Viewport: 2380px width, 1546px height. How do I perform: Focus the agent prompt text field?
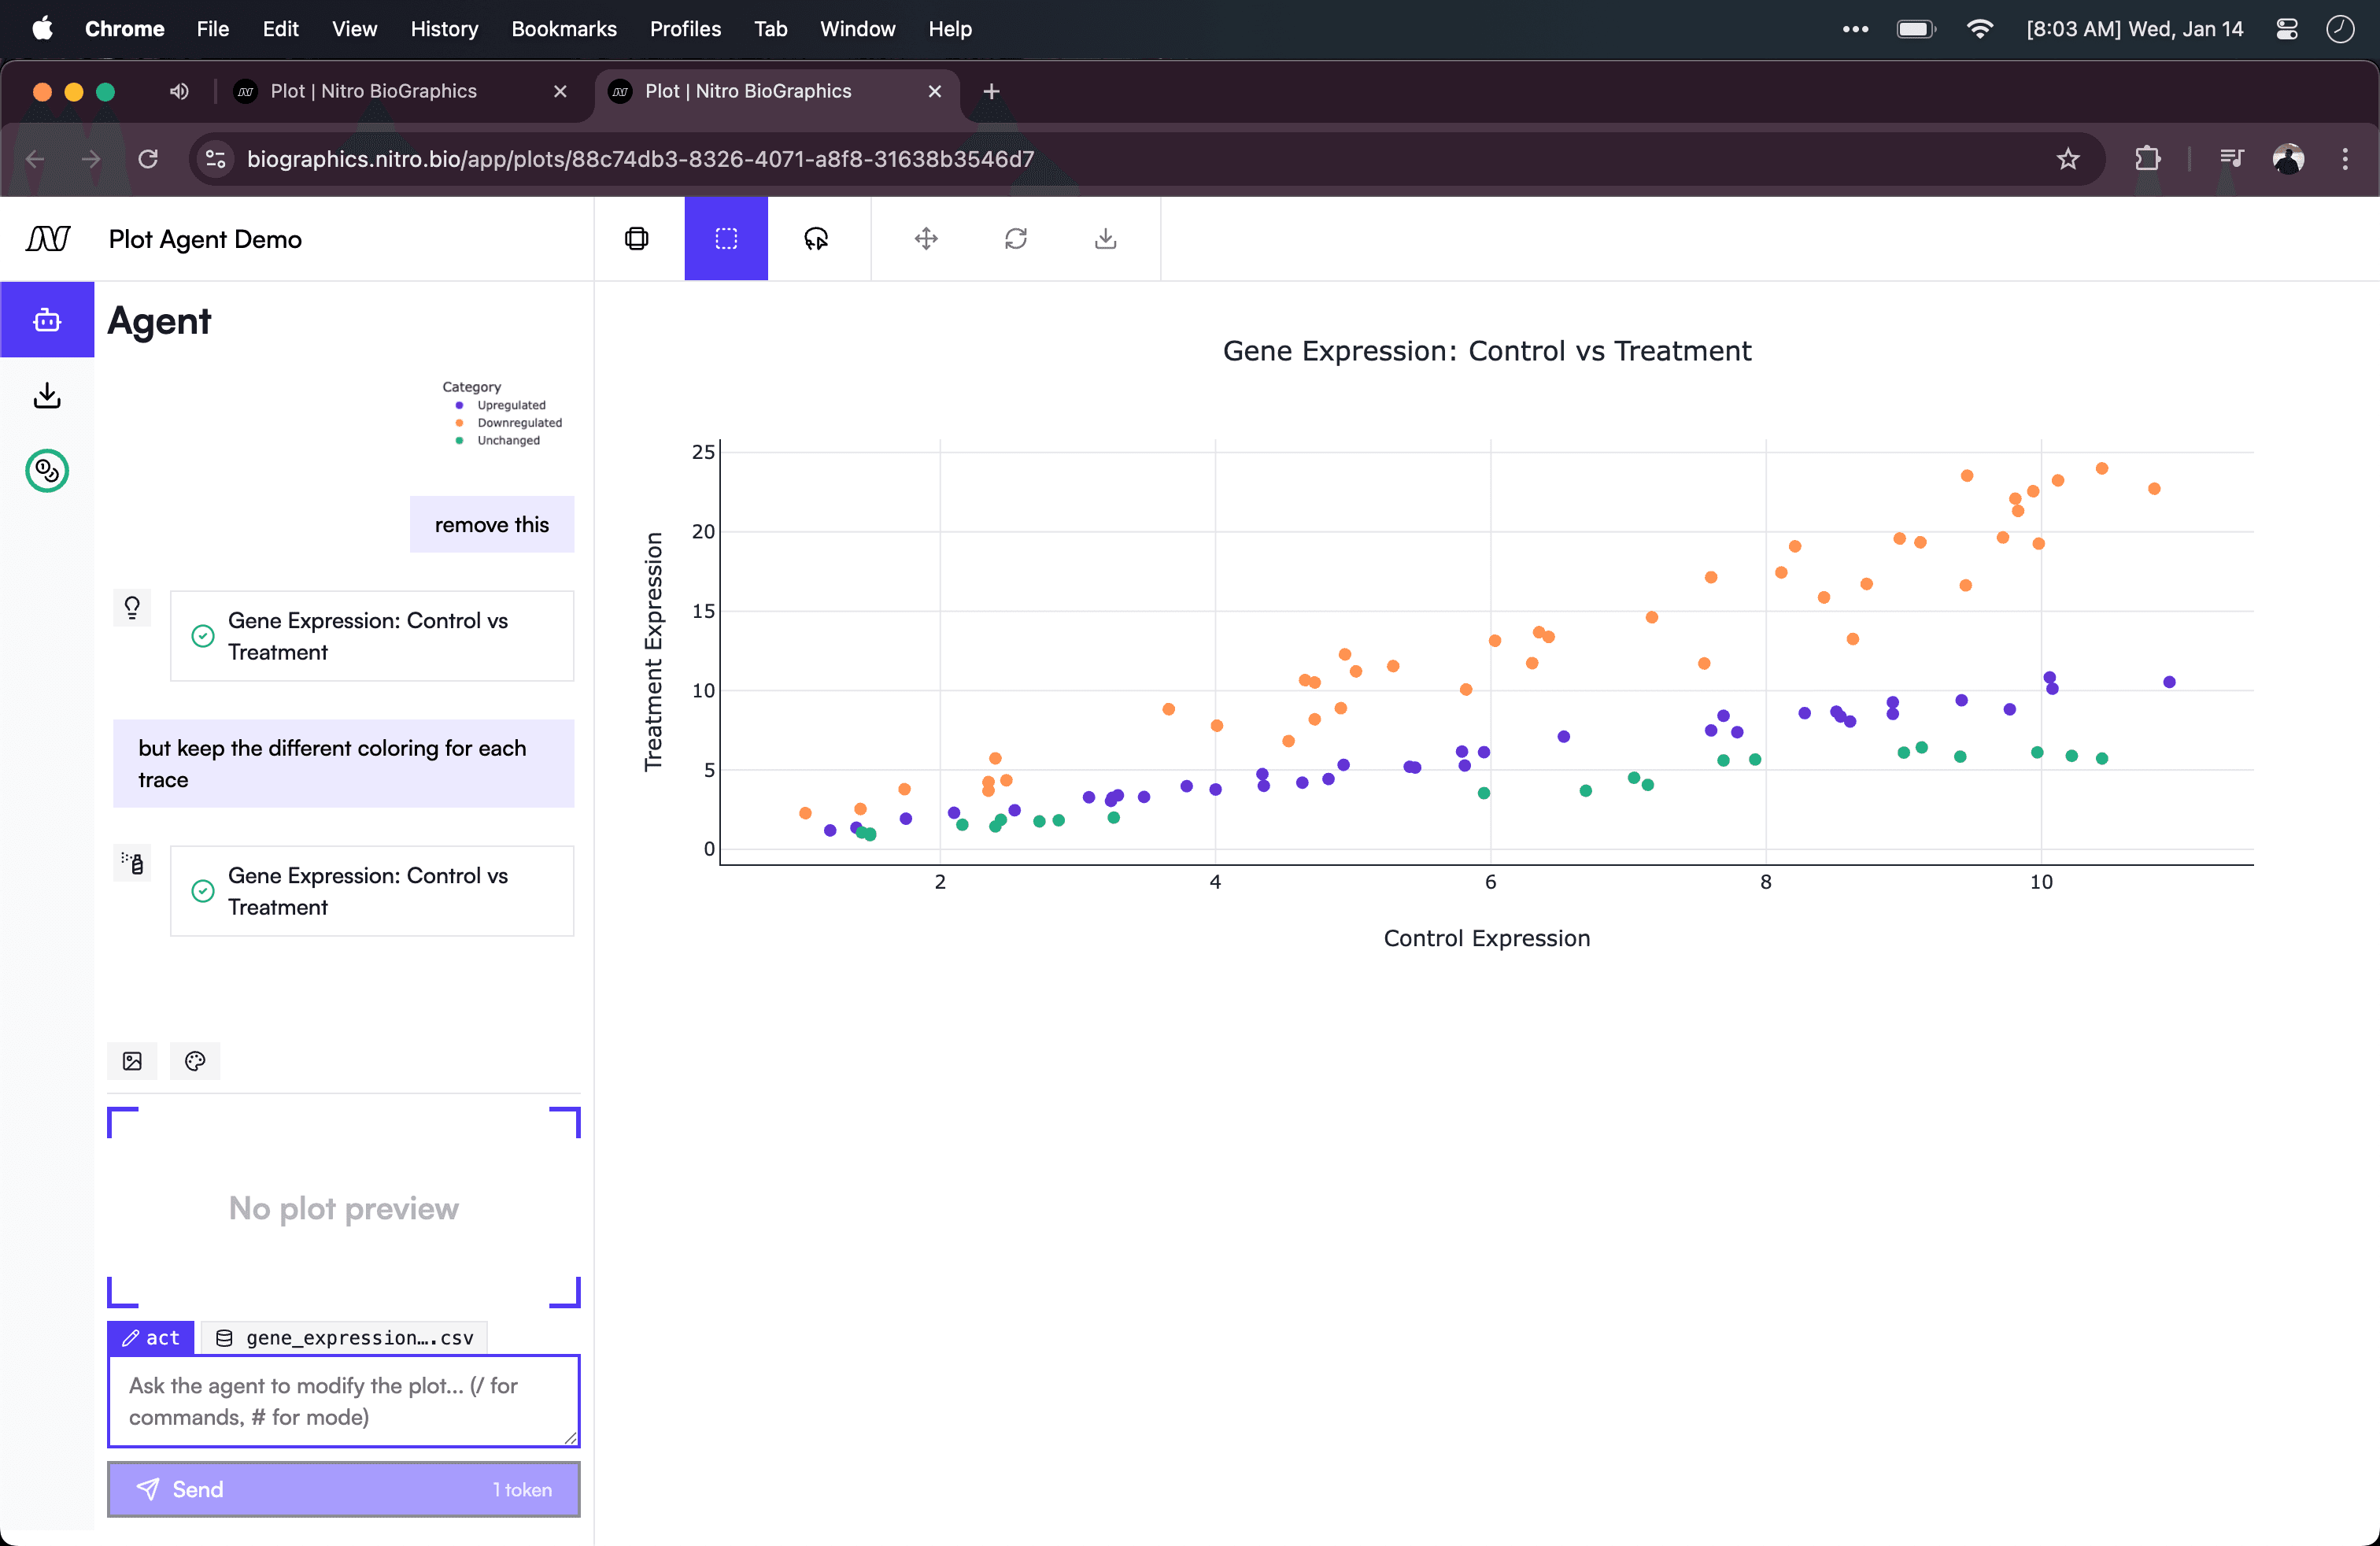(x=343, y=1400)
